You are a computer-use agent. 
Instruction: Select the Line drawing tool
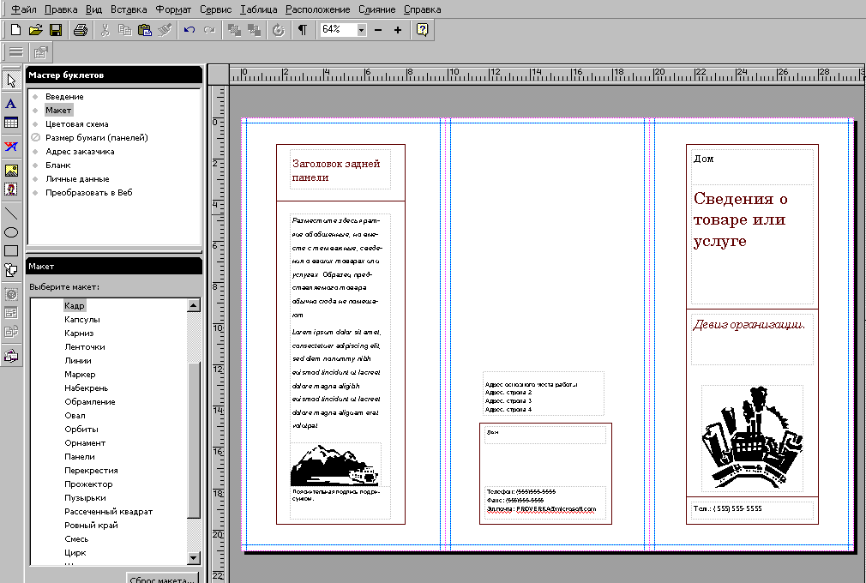(11, 212)
